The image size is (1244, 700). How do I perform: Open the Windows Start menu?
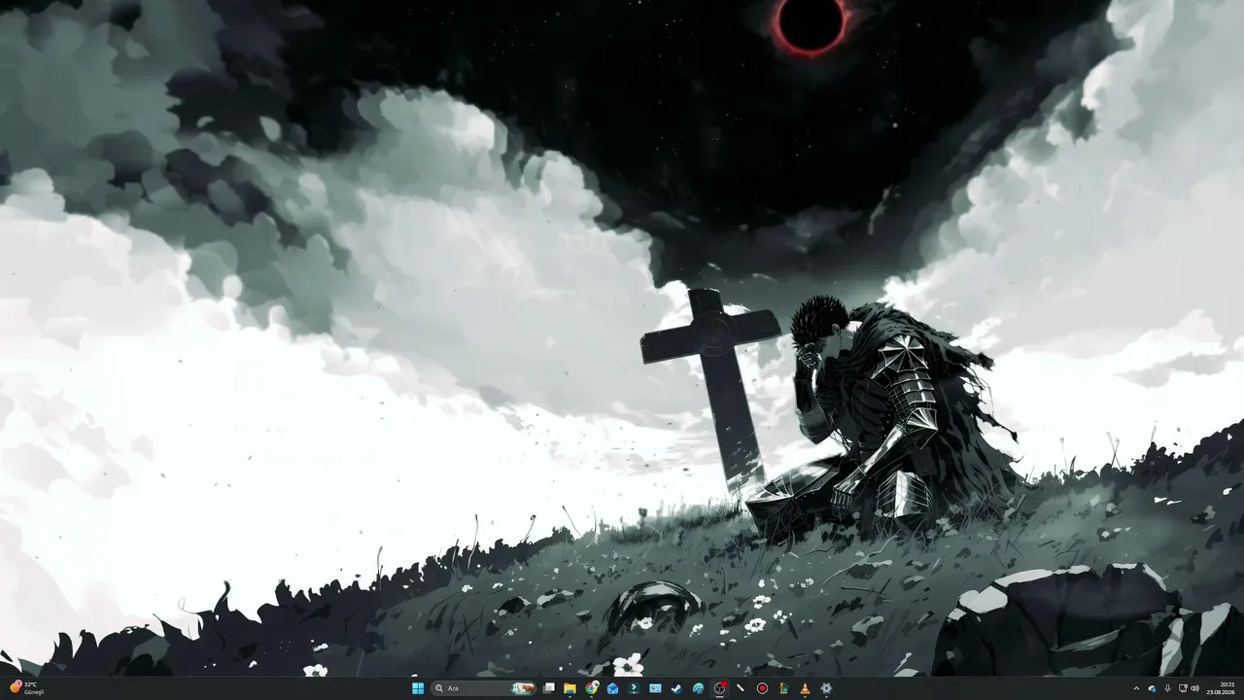point(418,688)
